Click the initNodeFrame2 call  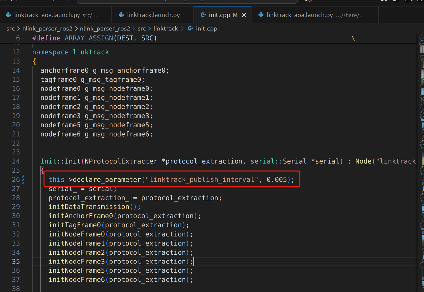point(121,252)
